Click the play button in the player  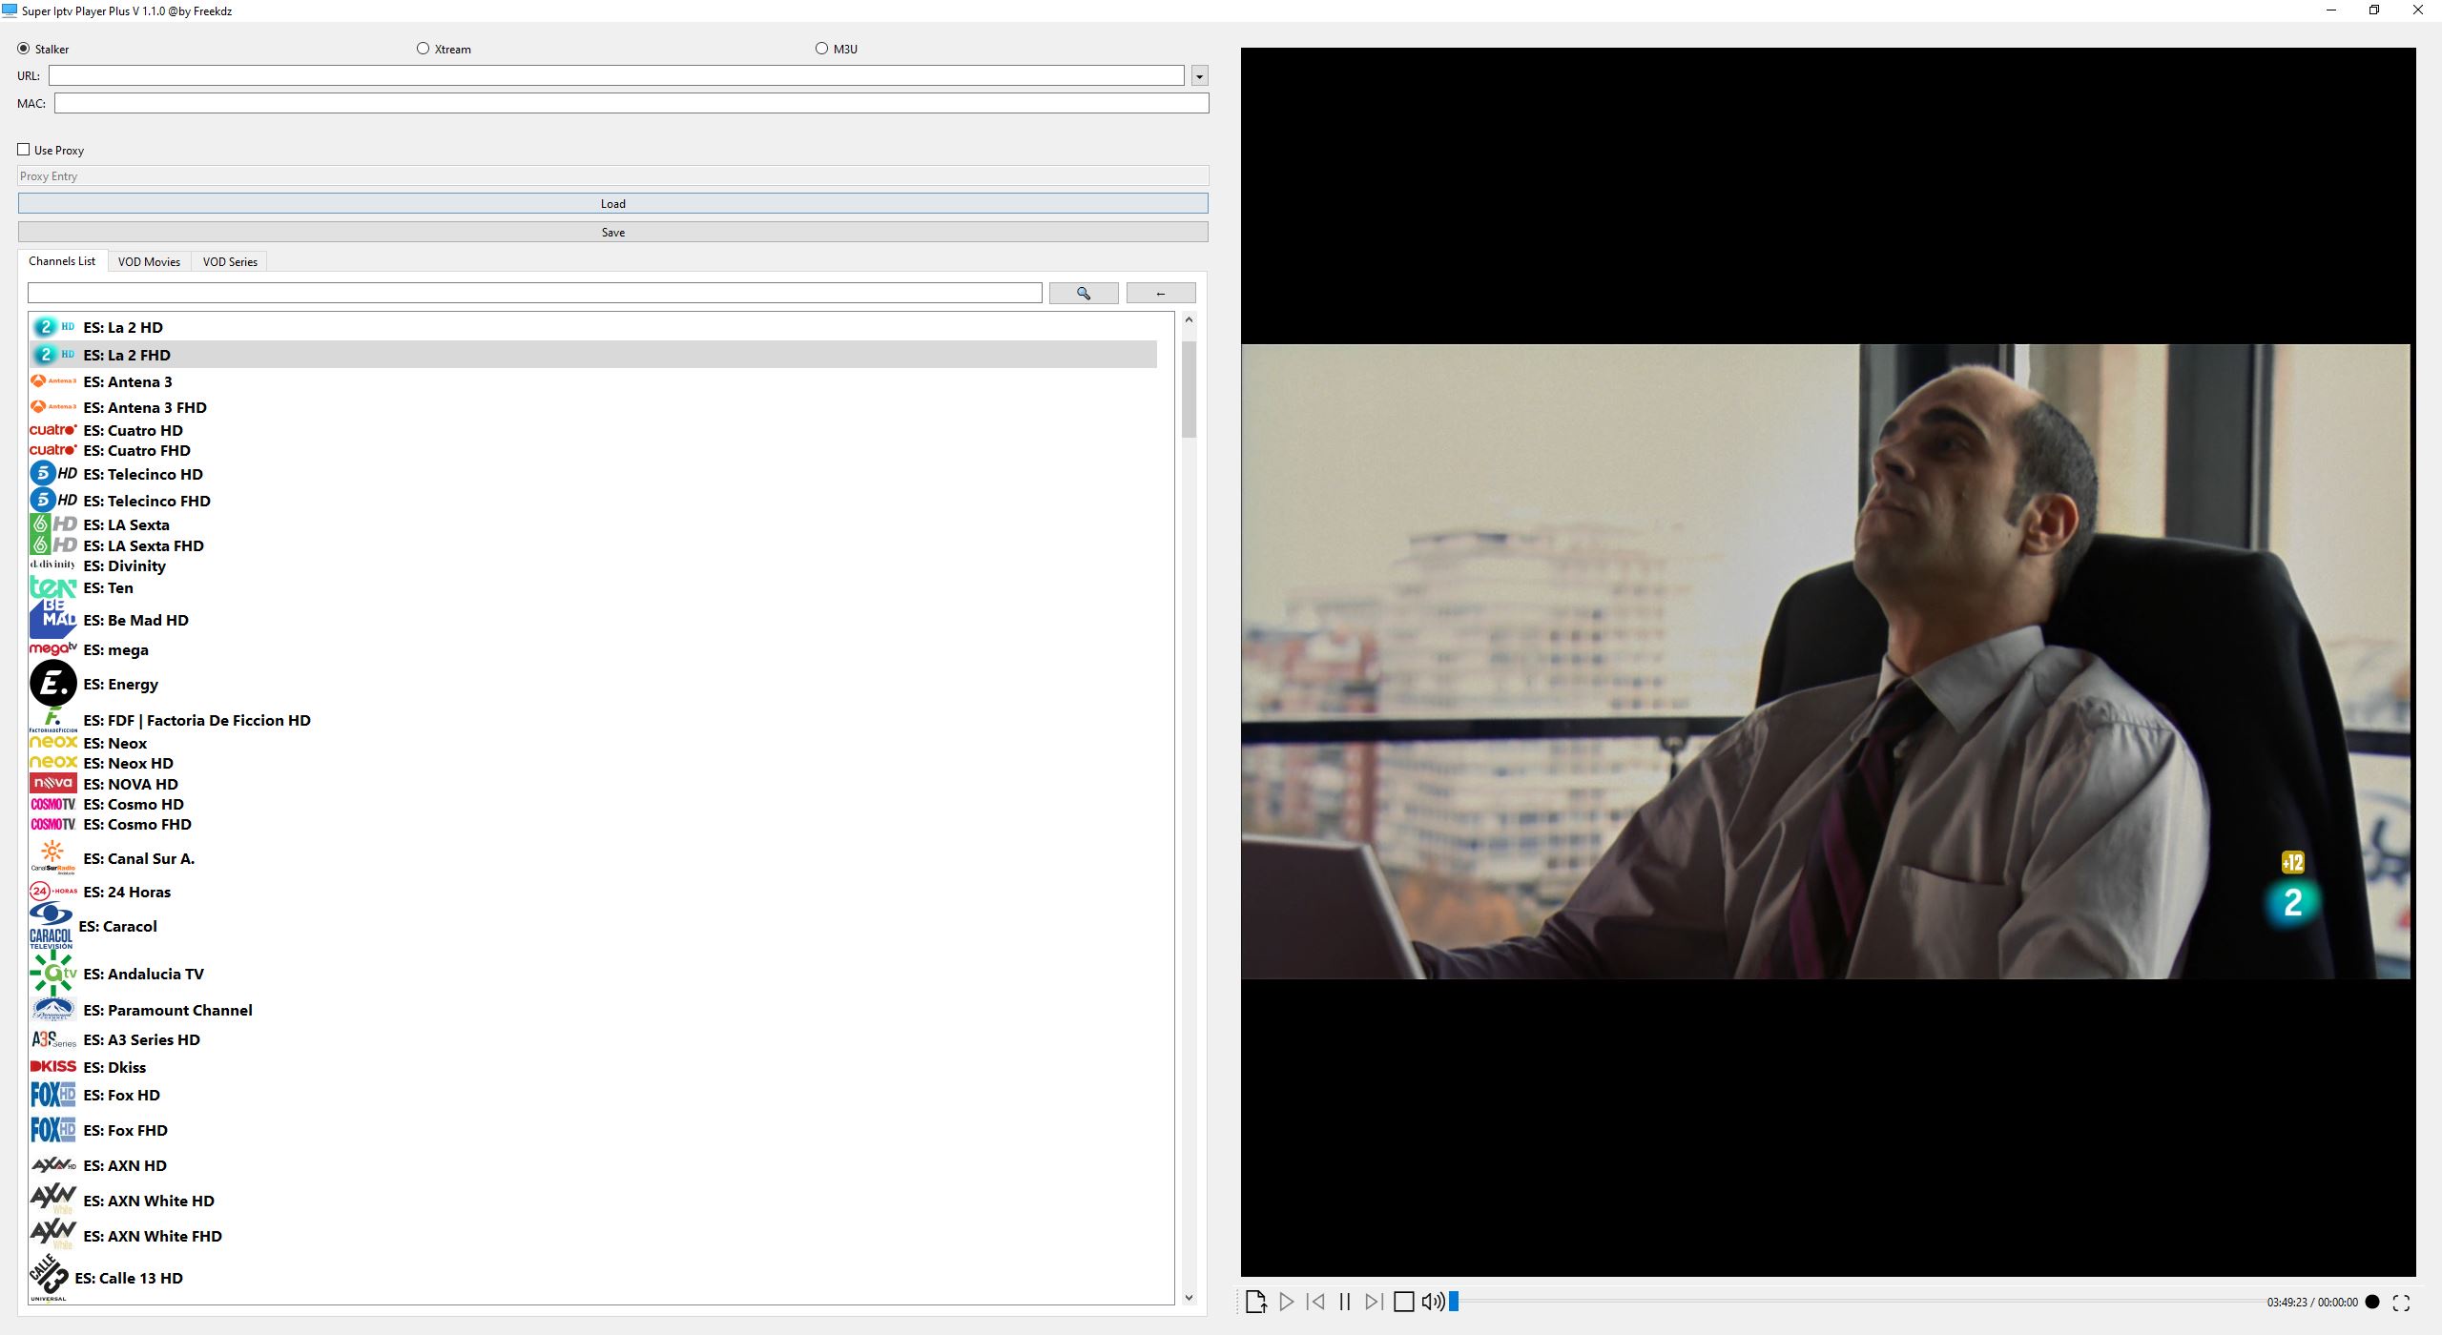[x=1286, y=1302]
